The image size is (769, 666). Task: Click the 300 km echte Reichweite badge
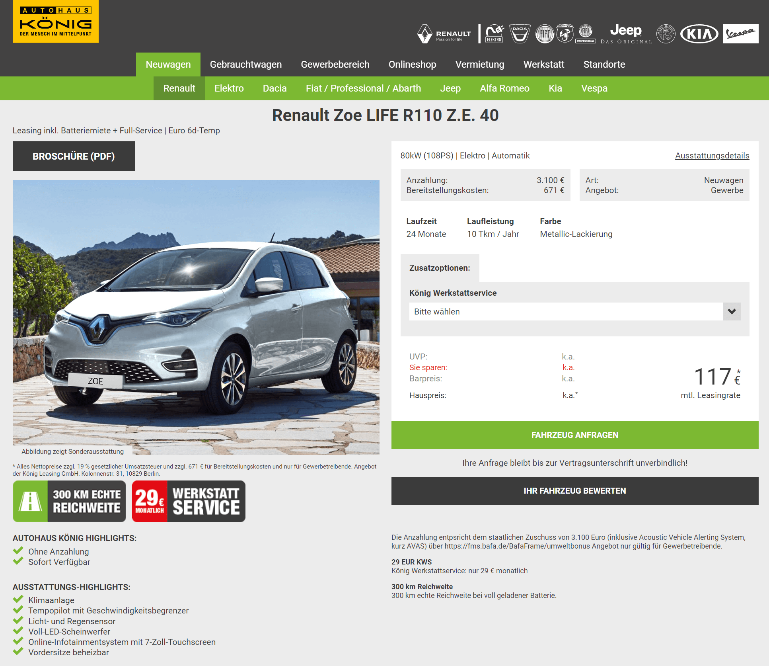pyautogui.click(x=69, y=501)
